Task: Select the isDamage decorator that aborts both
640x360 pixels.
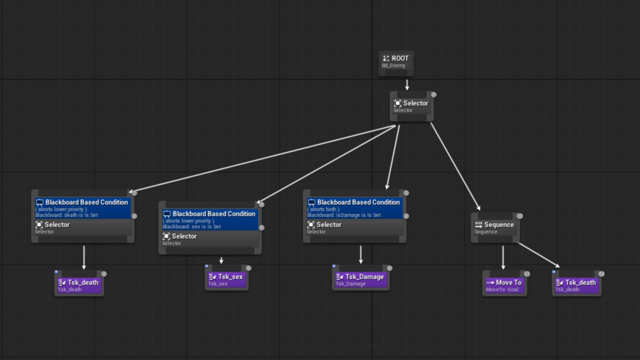Action: pyautogui.click(x=354, y=208)
